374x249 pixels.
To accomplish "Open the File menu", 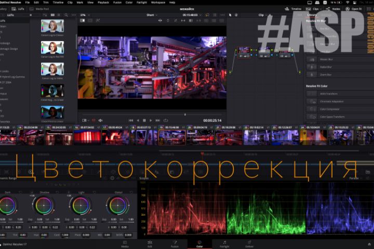I will pos(28,3).
